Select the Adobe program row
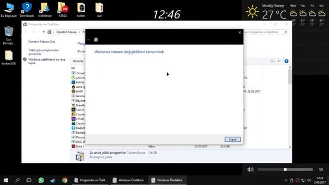 point(78,82)
